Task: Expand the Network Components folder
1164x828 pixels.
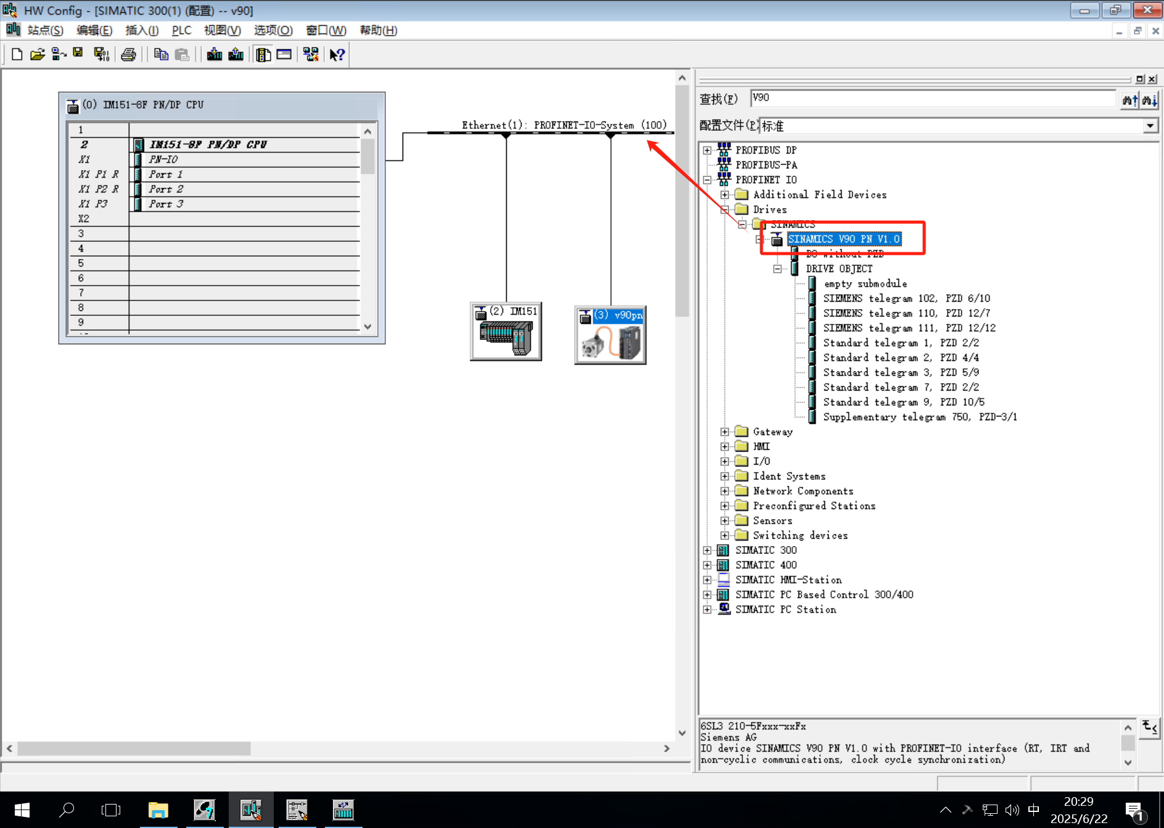Action: [724, 491]
